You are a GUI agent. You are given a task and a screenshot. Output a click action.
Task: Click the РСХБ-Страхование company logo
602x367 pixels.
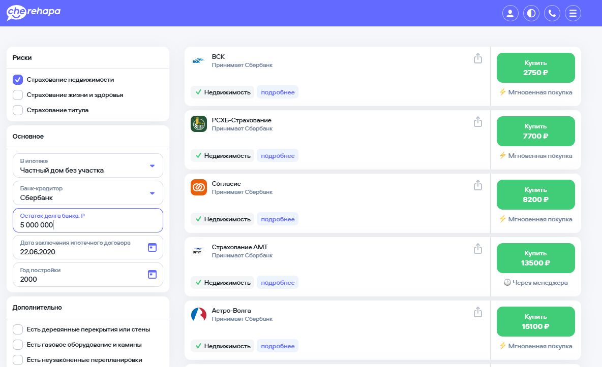click(x=198, y=124)
